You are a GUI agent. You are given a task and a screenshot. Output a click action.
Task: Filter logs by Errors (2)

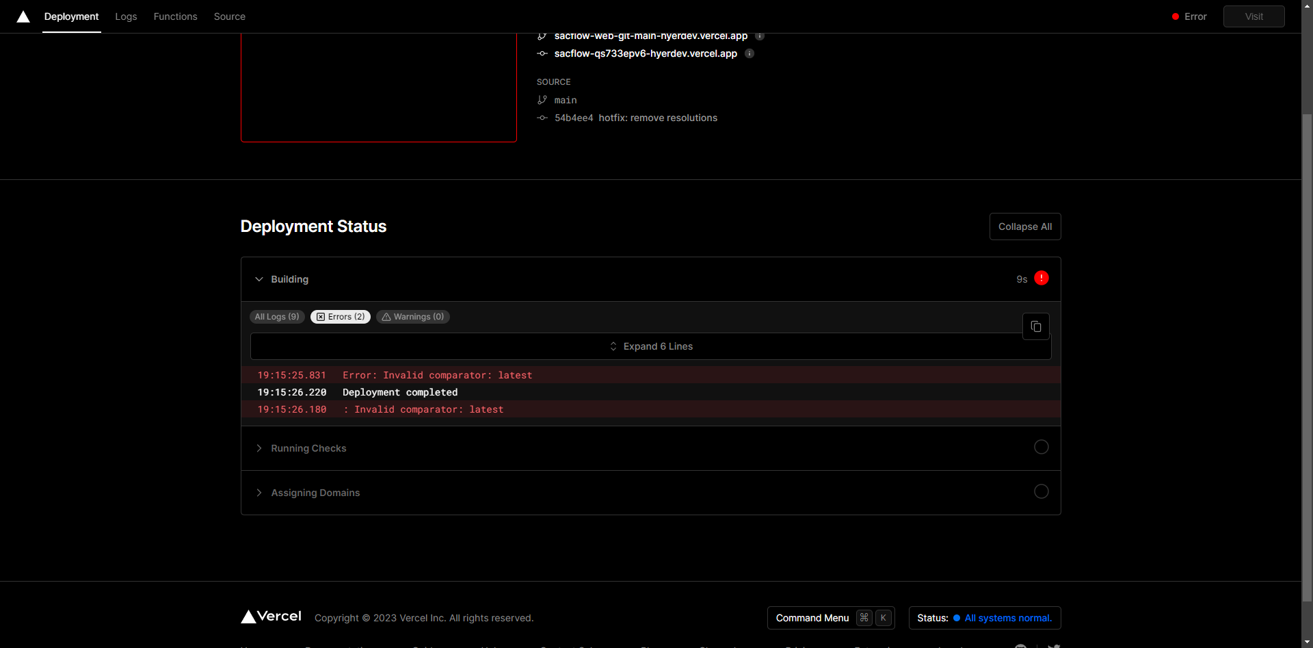point(341,317)
